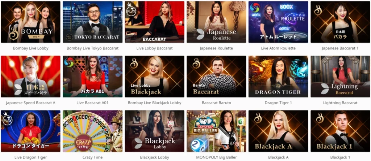The image size is (371, 161).
Task: Click the "Bombay Live Blackjack Lobby" caption
Action: click(154, 103)
